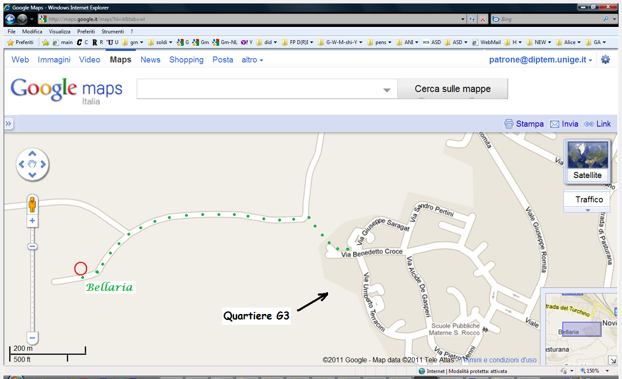Refresh the page with the reload icon
The image size is (622, 379).
pyautogui.click(x=472, y=19)
